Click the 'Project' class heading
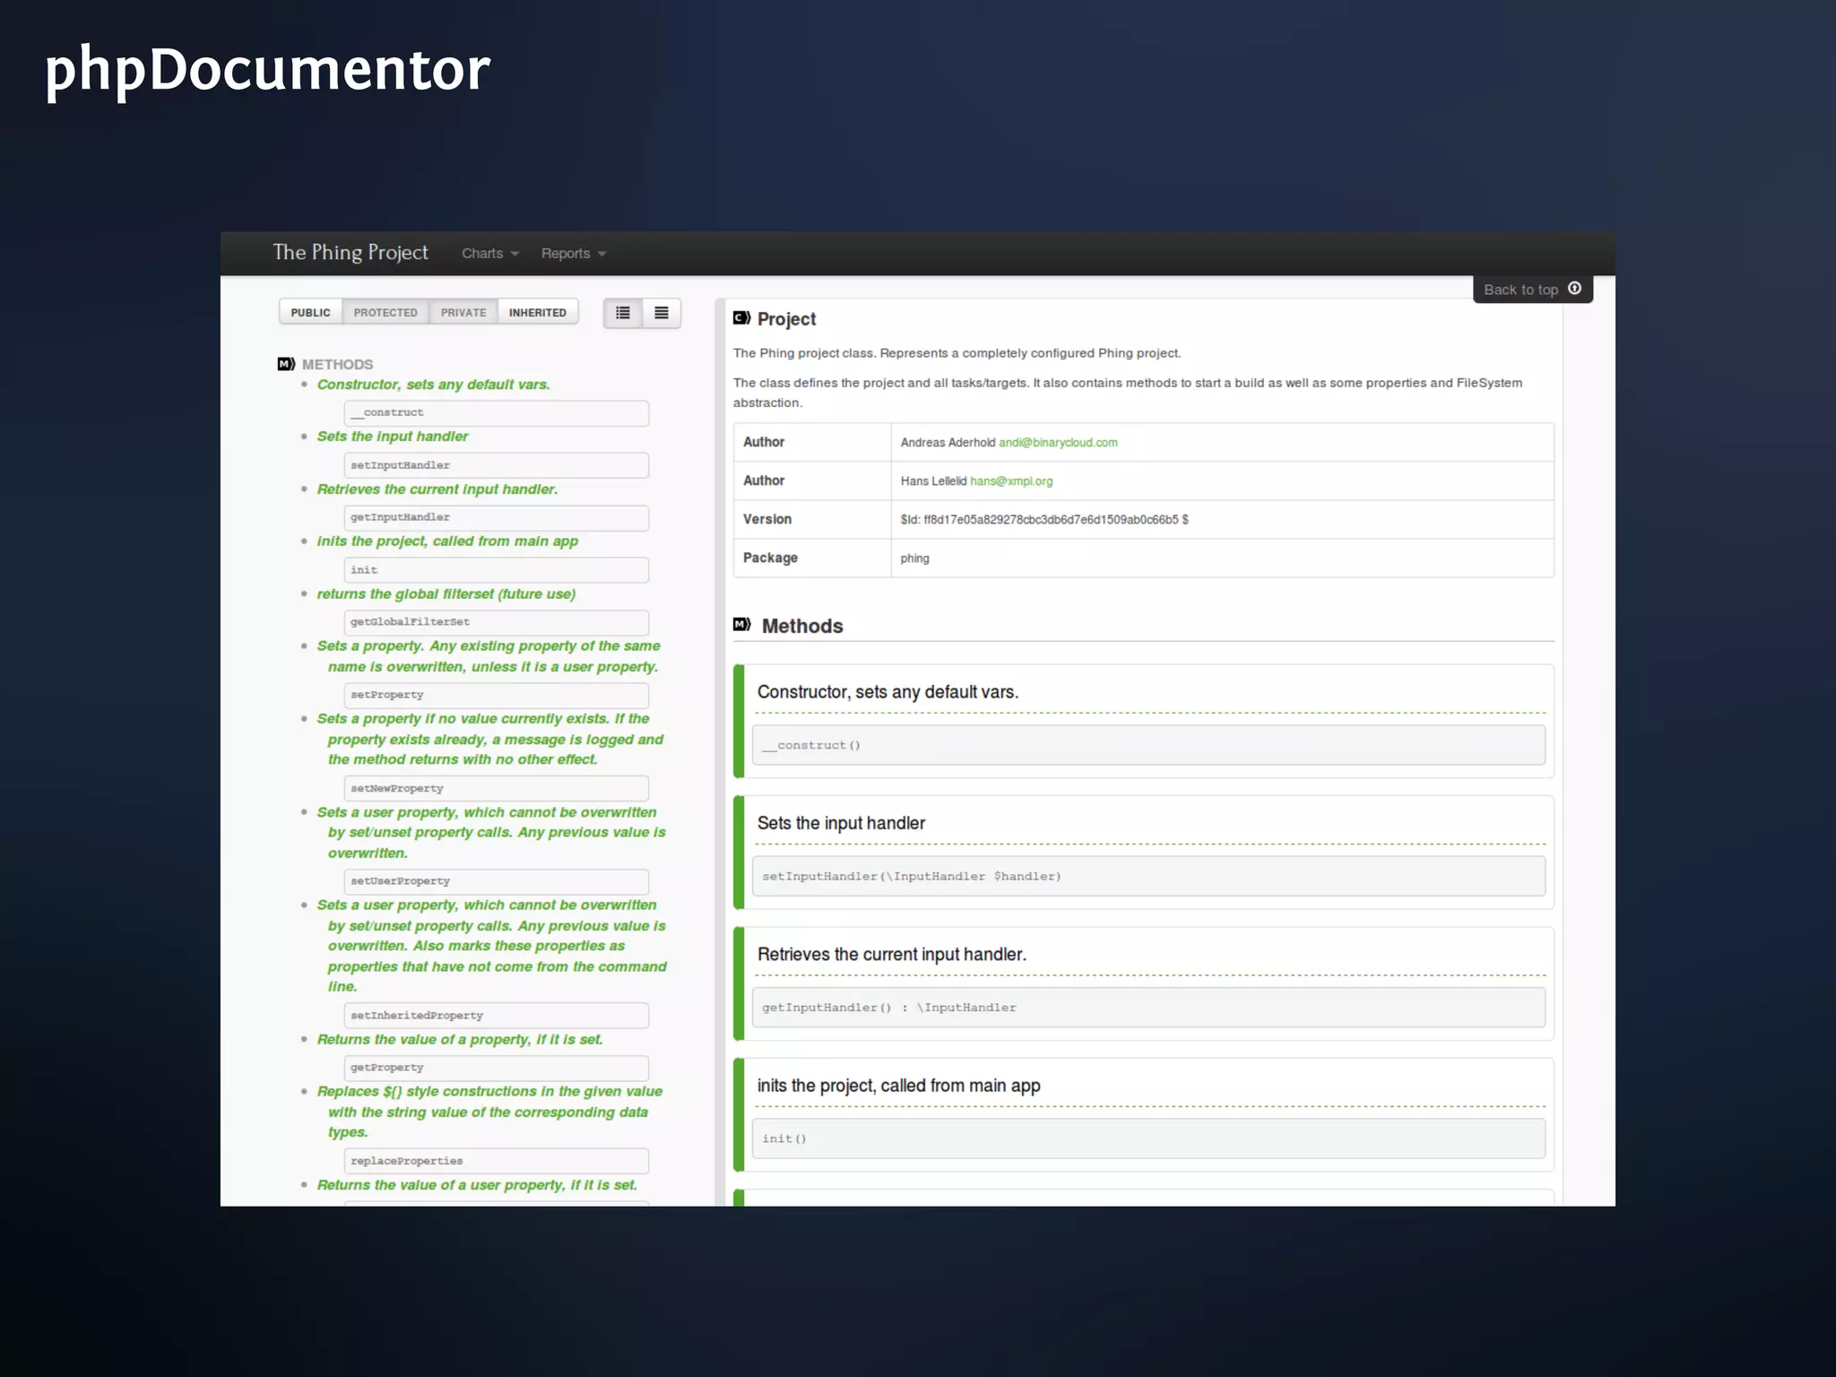The width and height of the screenshot is (1836, 1377). (x=786, y=319)
